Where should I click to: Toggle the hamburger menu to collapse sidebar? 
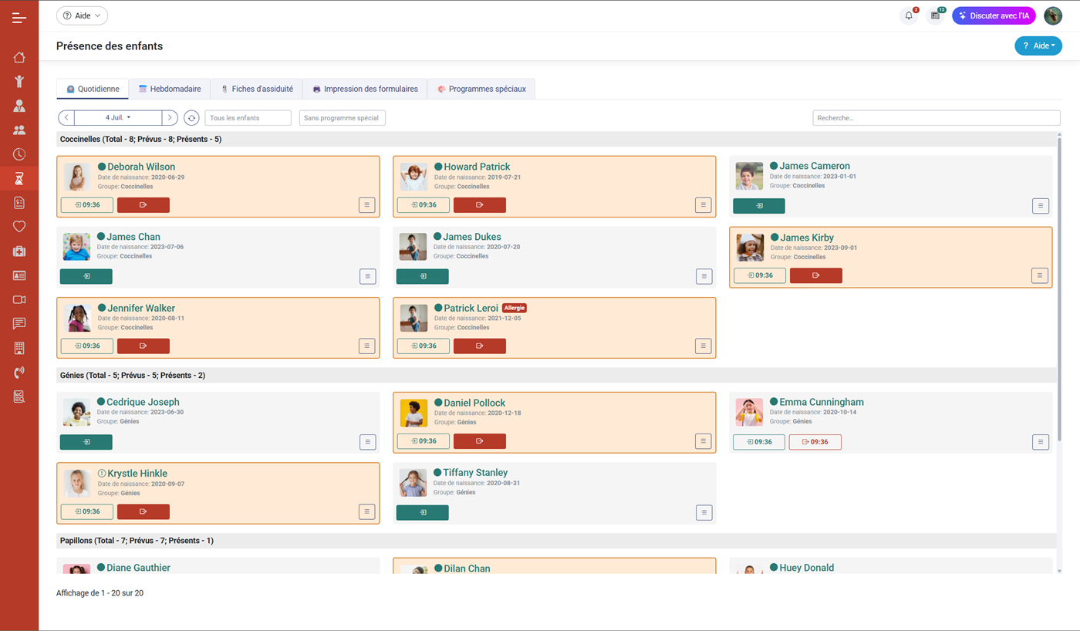(x=19, y=17)
